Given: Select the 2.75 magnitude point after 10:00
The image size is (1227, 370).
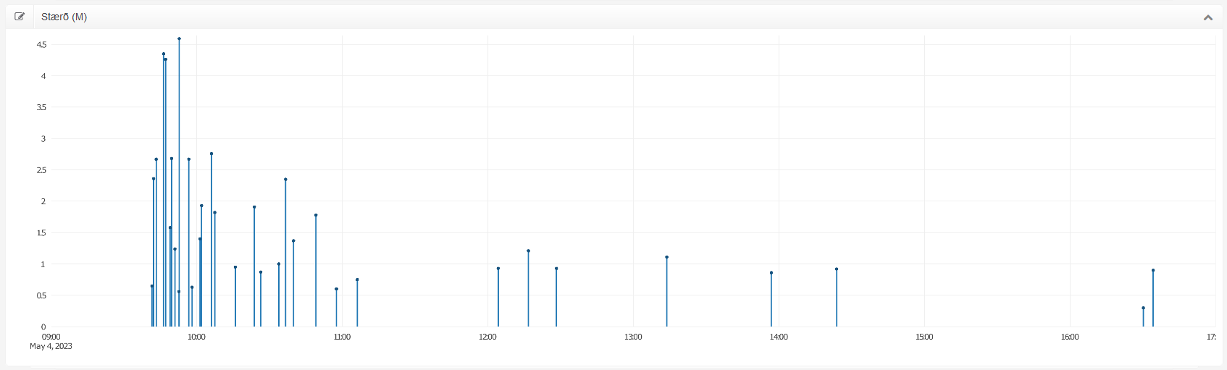Looking at the screenshot, I should 212,154.
